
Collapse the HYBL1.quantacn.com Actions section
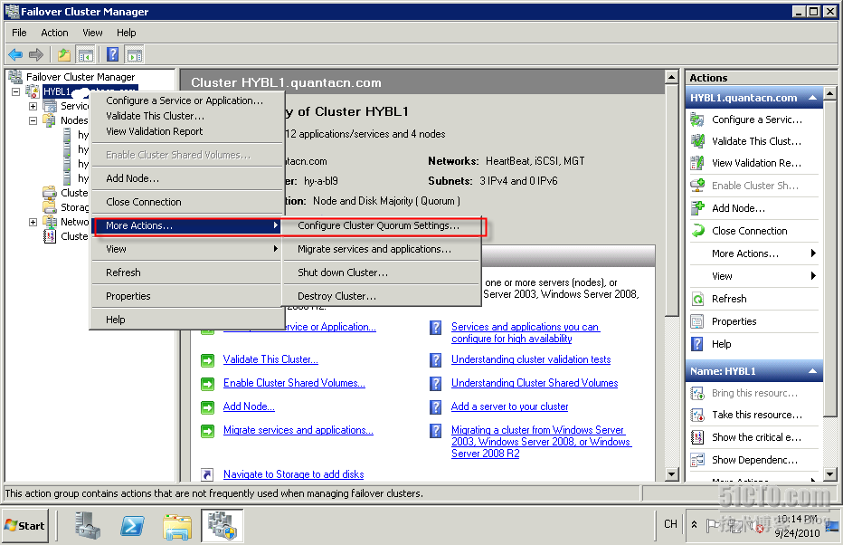coord(812,98)
